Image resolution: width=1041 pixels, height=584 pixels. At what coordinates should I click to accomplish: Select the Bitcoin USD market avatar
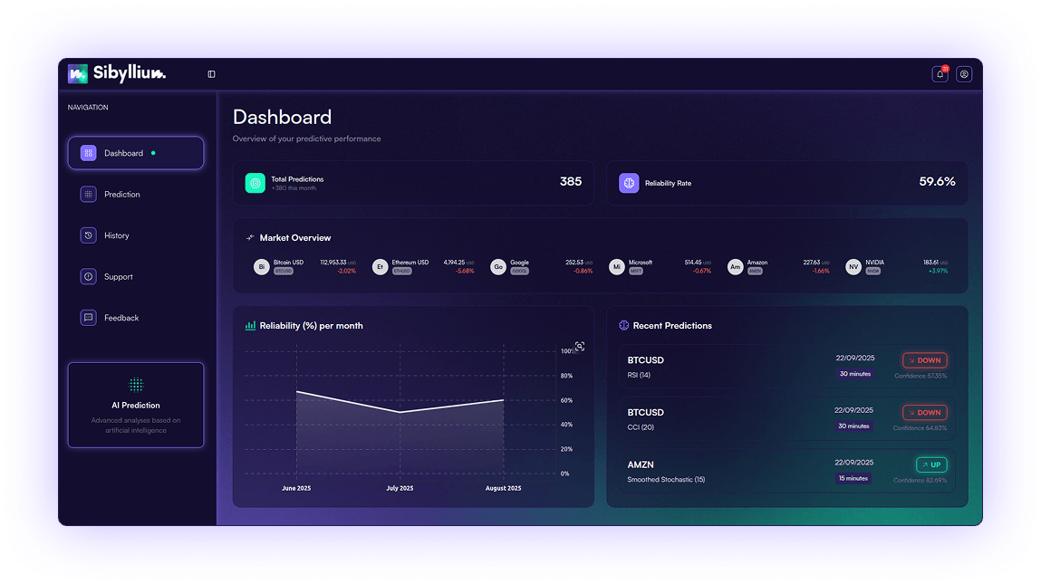[x=262, y=267]
